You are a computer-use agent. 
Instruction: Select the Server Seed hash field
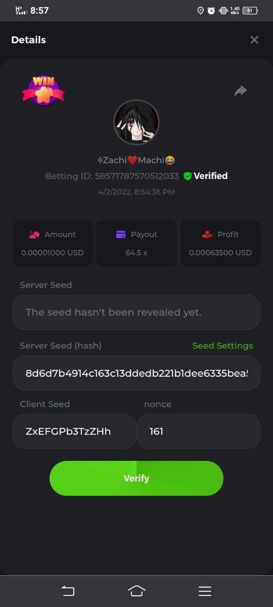pos(136,373)
